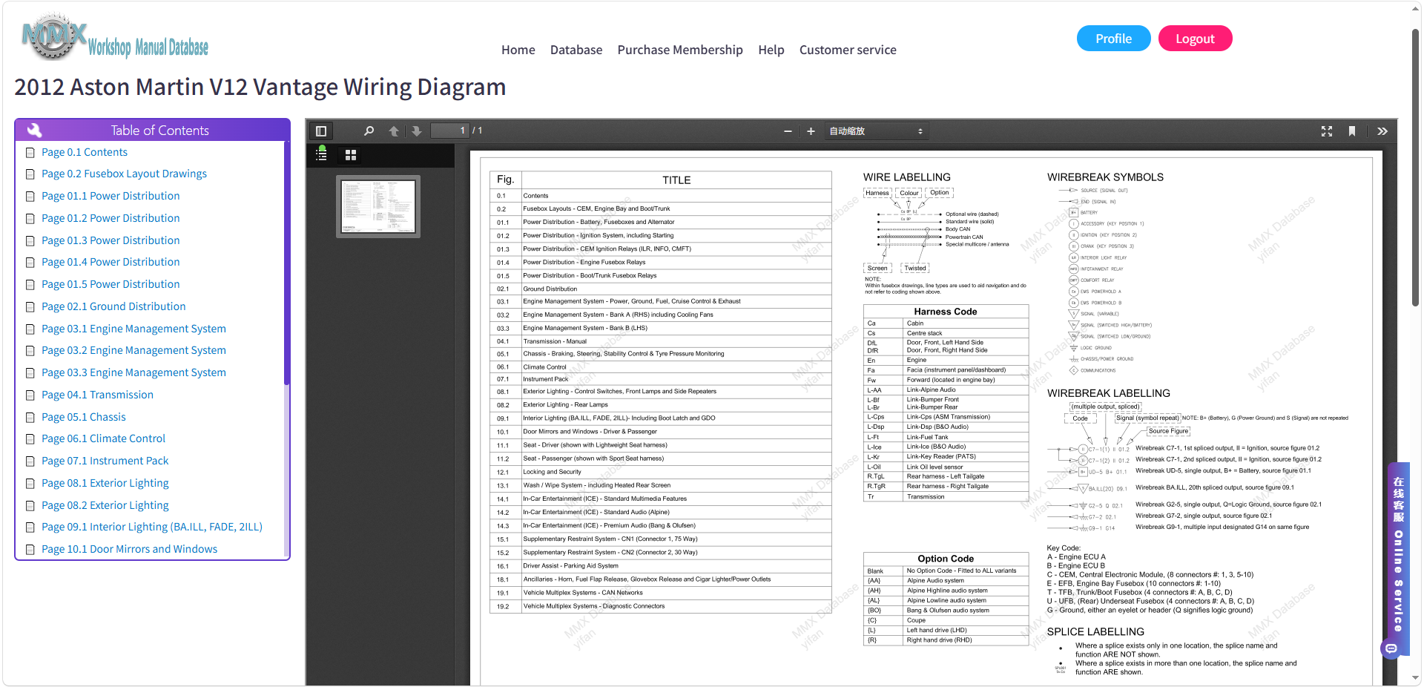Open Page 09.1 Interior Lighting link
Screen dimensions: 1424x687
click(152, 527)
